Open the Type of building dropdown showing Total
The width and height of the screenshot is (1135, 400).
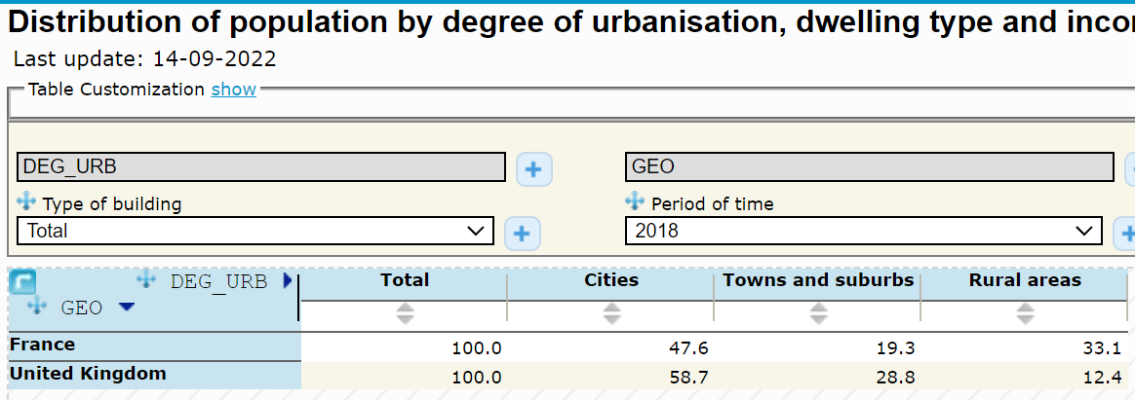click(255, 231)
